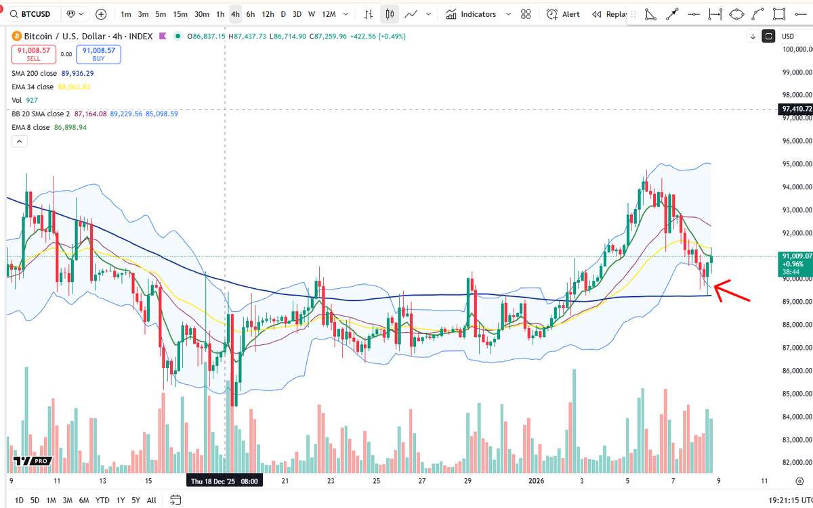Select the 1h interval
This screenshot has height=508, width=813.
coord(220,14)
